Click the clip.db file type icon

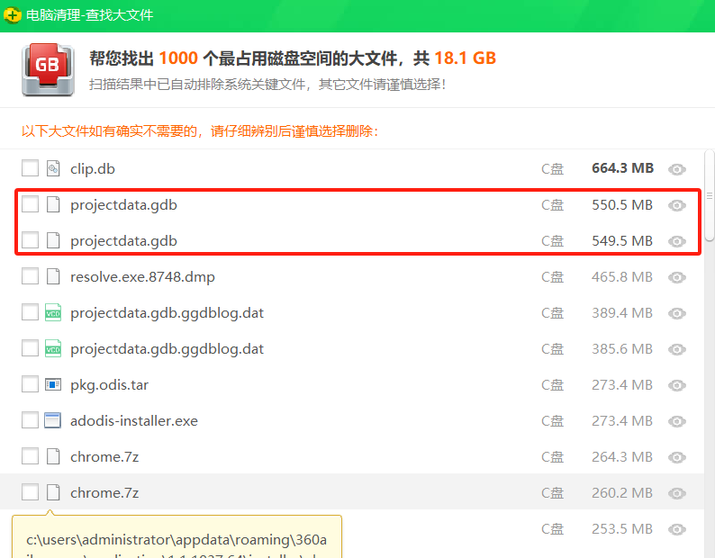click(53, 168)
